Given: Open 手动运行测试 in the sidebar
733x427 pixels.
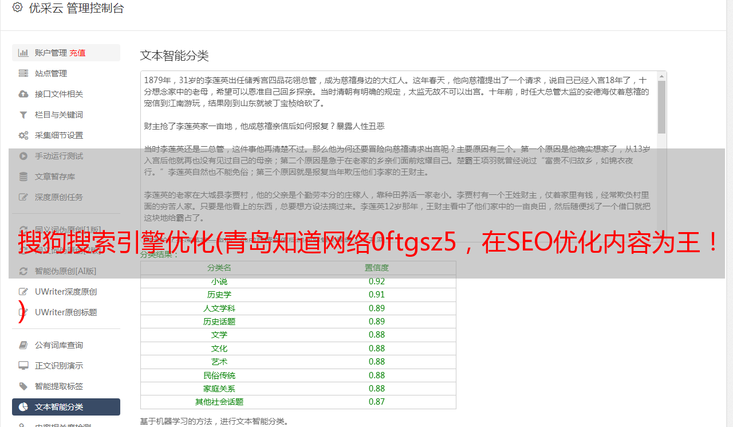Looking at the screenshot, I should pos(66,156).
